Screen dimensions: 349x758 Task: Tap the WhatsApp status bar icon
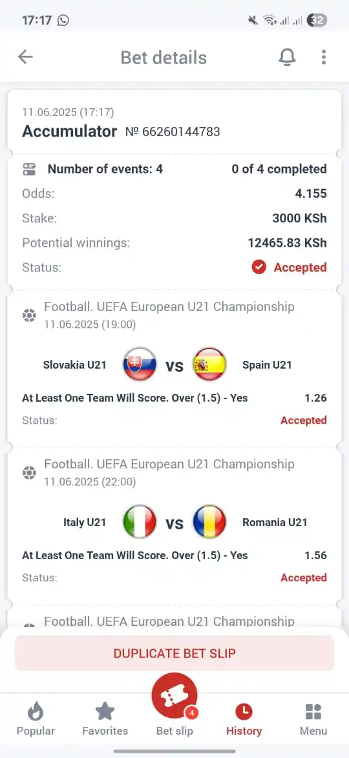(x=63, y=20)
